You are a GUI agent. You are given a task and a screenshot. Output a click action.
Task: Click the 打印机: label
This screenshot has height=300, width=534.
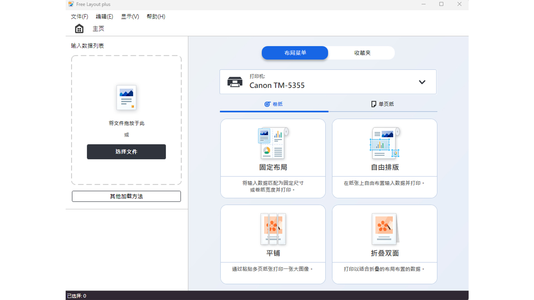(257, 76)
